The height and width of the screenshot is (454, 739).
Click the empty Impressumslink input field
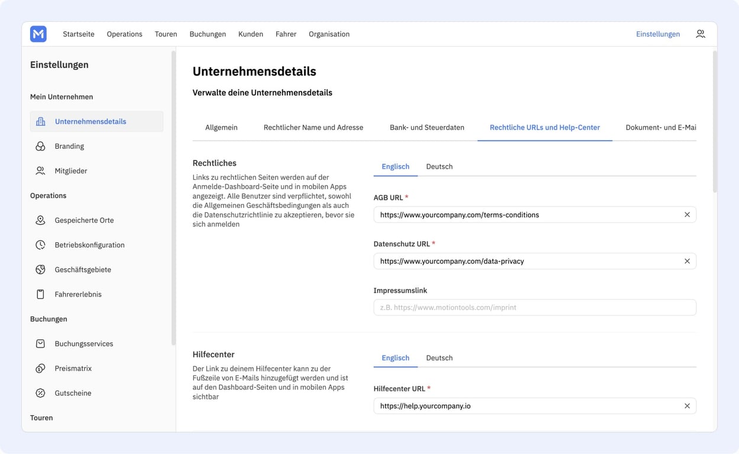tap(534, 307)
